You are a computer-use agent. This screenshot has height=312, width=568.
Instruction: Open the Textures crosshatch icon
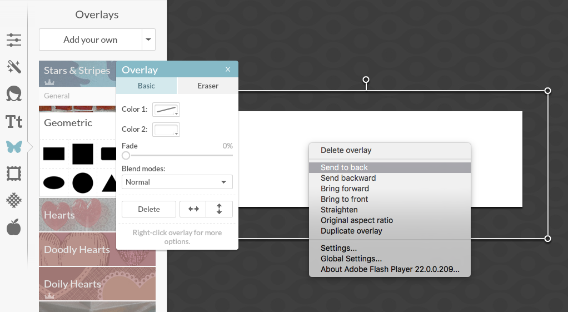coord(14,200)
